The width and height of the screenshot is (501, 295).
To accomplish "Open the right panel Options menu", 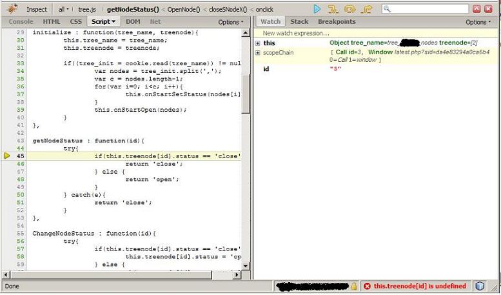I will [478, 22].
